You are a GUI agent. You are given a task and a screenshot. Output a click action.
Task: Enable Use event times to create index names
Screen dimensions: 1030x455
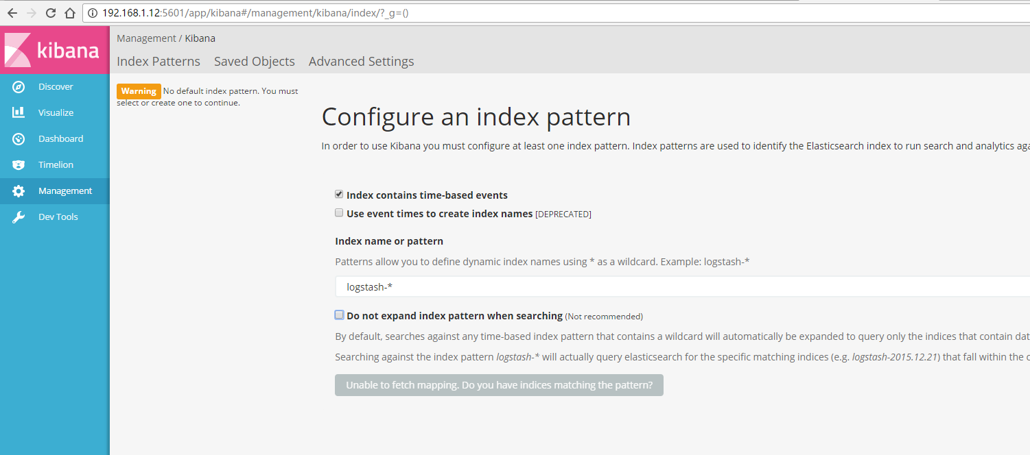coord(339,213)
